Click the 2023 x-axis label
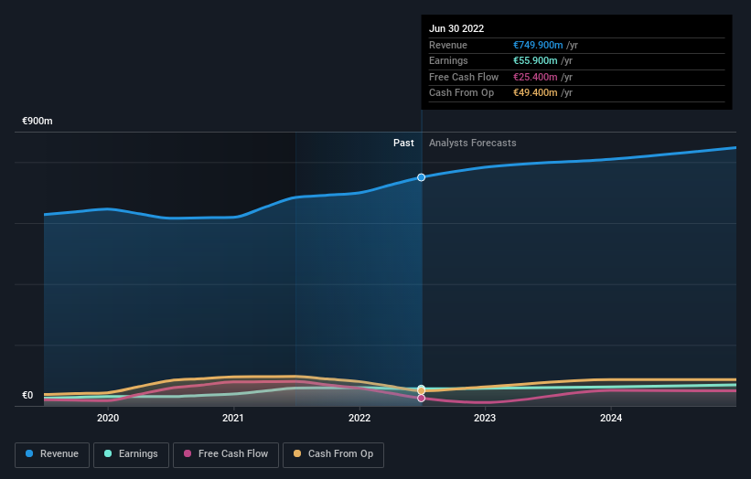The height and width of the screenshot is (479, 751). click(x=485, y=418)
